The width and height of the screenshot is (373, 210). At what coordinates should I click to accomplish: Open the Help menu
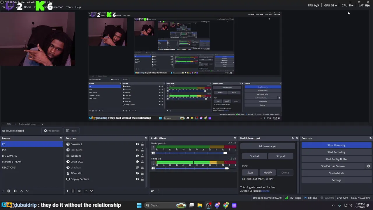(x=78, y=7)
